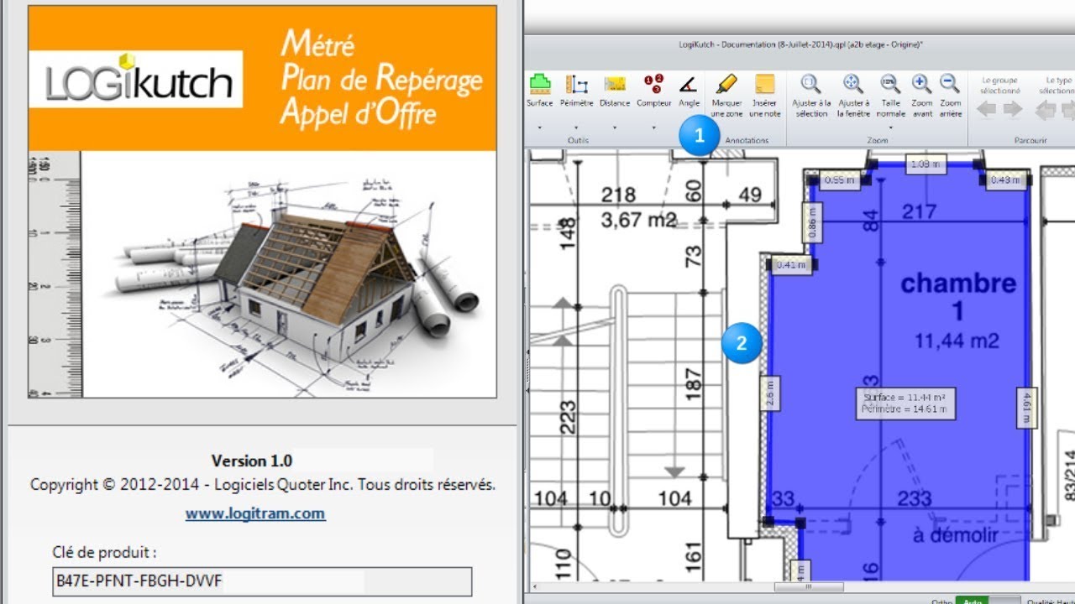Open the Surface tool dropdown arrow
The height and width of the screenshot is (604, 1075).
point(539,128)
